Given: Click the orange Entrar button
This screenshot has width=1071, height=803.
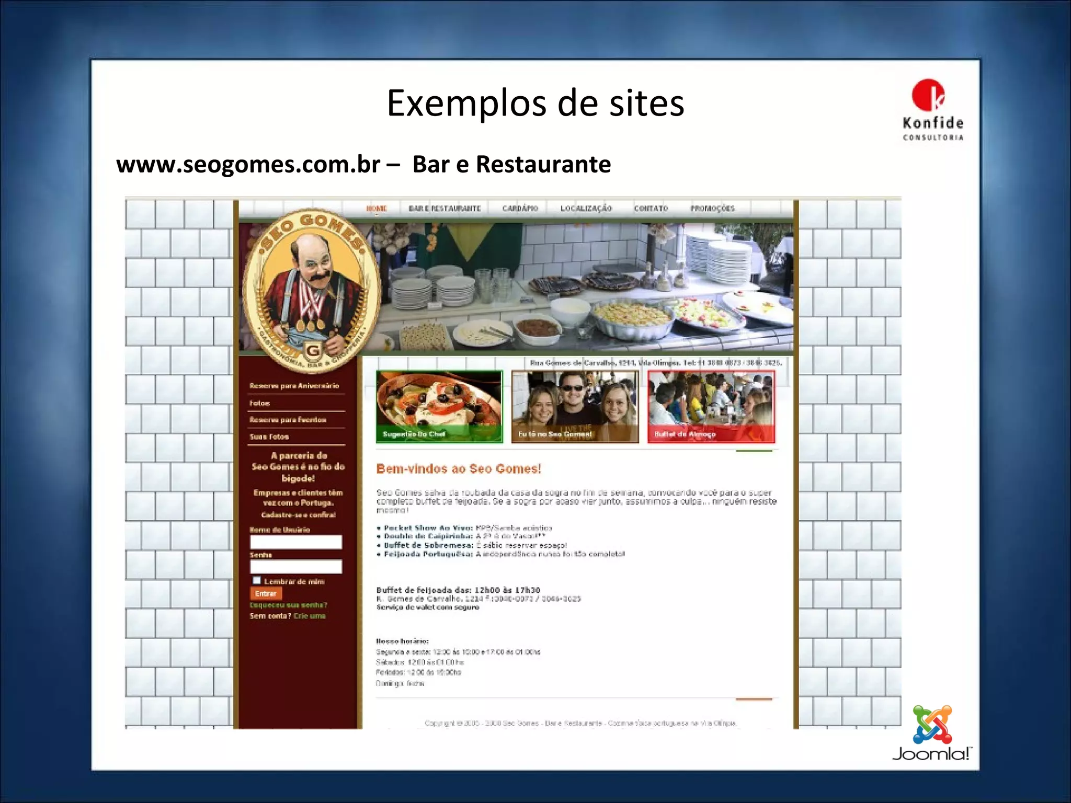Looking at the screenshot, I should pyautogui.click(x=266, y=593).
